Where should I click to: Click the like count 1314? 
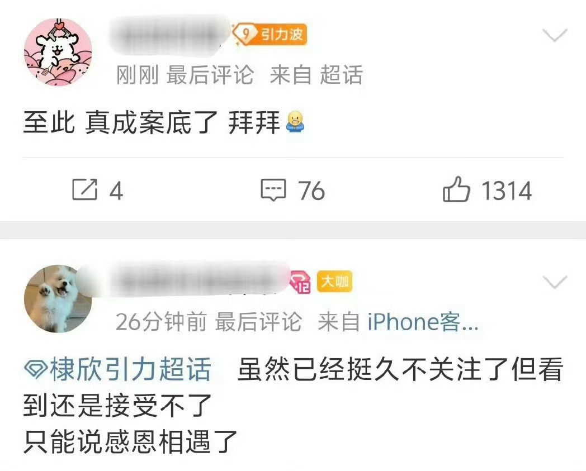coord(507,191)
